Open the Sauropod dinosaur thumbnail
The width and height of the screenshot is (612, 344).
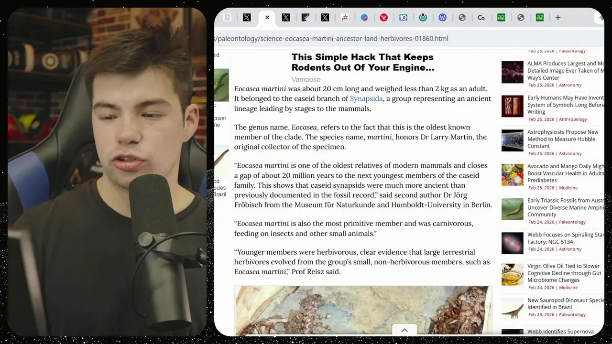point(512,308)
